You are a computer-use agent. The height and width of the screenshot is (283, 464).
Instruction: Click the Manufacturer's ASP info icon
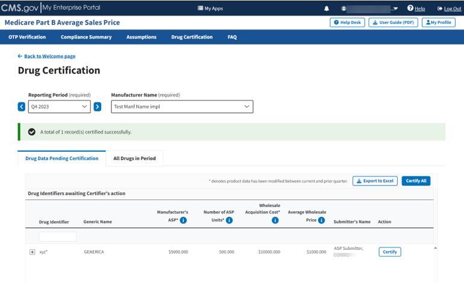point(183,220)
